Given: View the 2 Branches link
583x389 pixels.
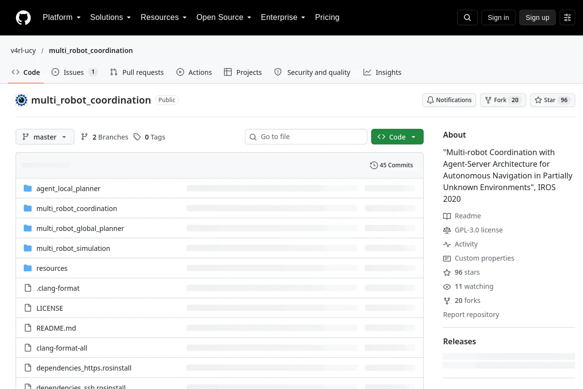Looking at the screenshot, I should pyautogui.click(x=104, y=137).
